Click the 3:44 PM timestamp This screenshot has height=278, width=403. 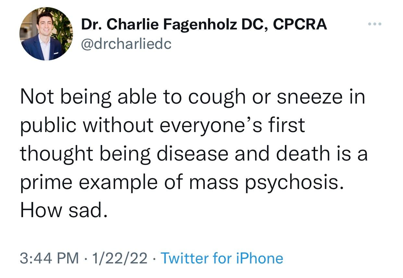click(x=50, y=258)
